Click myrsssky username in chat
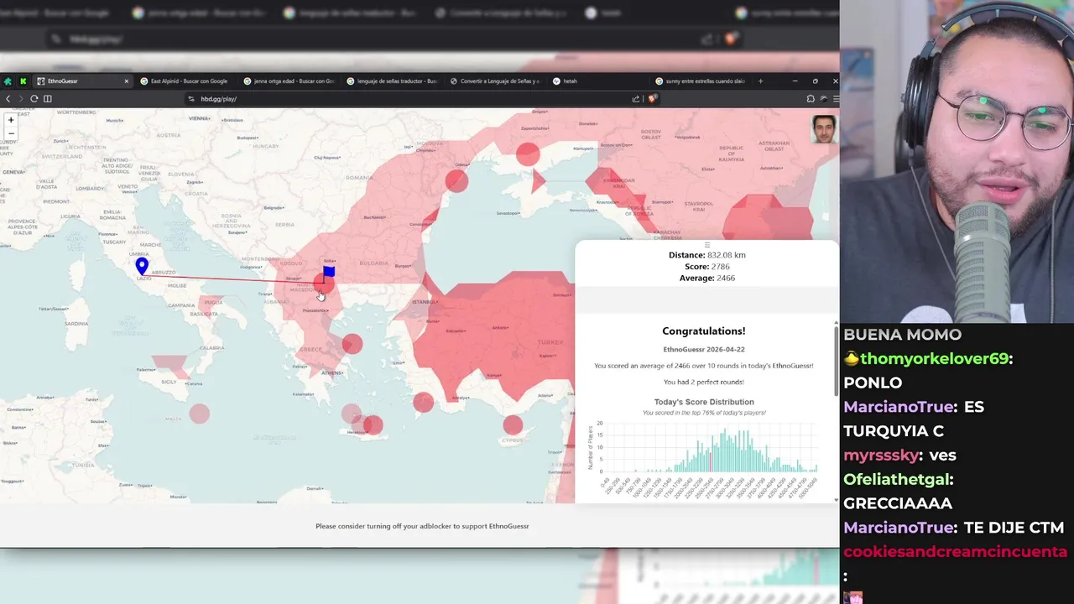The width and height of the screenshot is (1074, 604). [x=882, y=456]
